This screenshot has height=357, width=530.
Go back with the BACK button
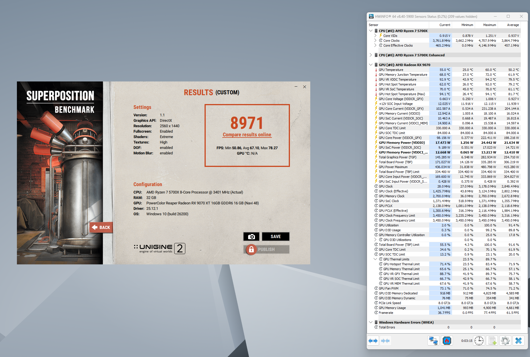pos(101,227)
